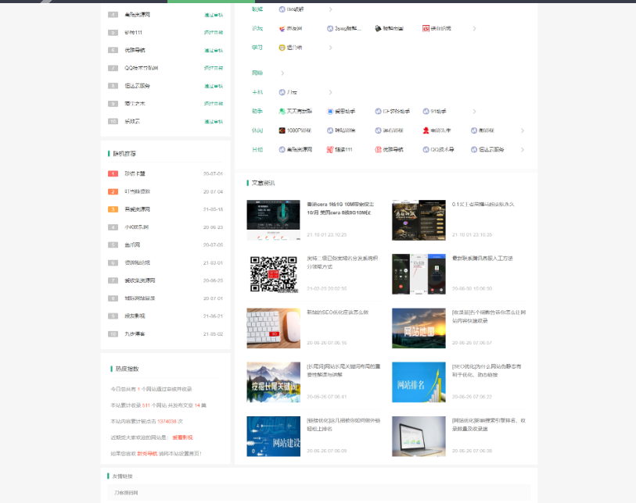Click the QQ技术导航 icon in the bottom category row

426,149
